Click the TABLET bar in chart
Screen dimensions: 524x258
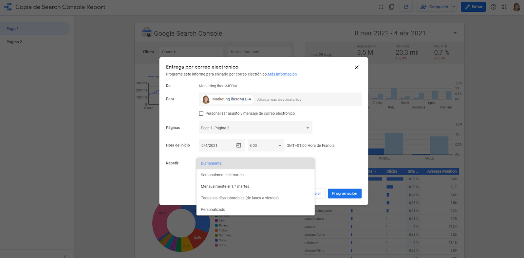[x=439, y=146]
